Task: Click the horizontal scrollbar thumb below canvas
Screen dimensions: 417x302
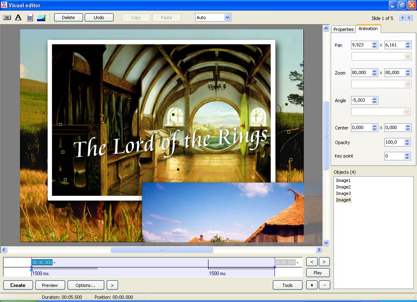Action: point(162,250)
